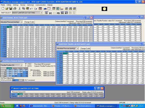Open the graph chart icon
Viewport: 145px width, 108px height.
62,9
